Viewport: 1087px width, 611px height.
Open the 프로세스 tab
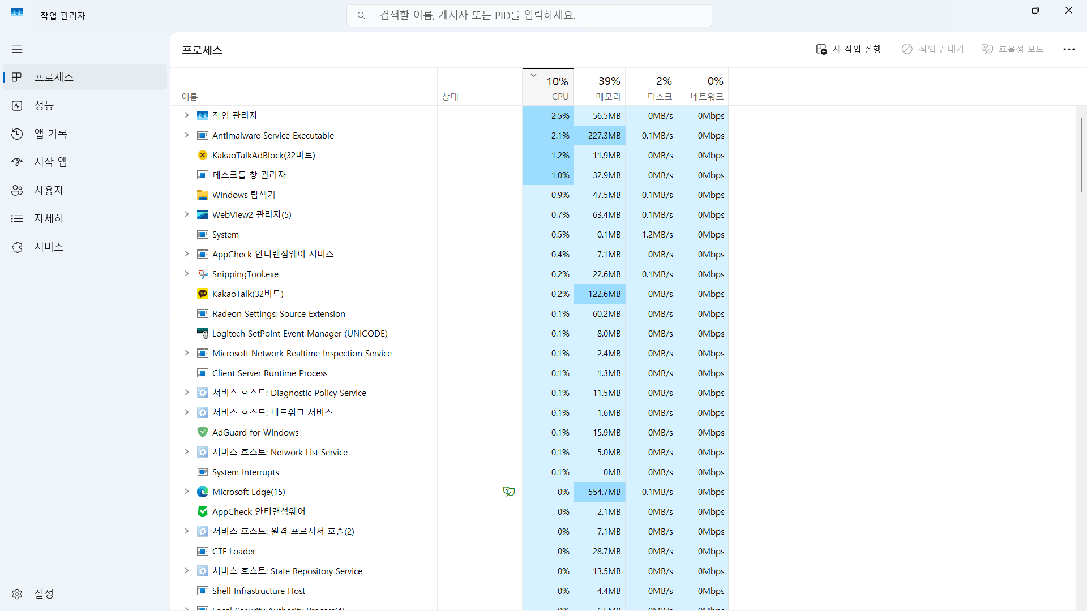coord(85,77)
